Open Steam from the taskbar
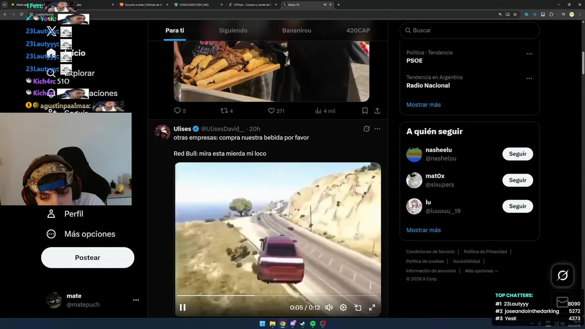This screenshot has height=329, width=585. coord(303,324)
